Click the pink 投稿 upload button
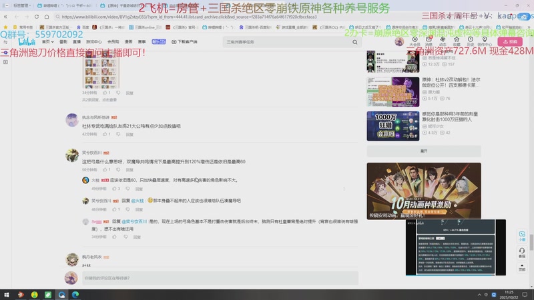Image resolution: width=534 pixels, height=300 pixels. click(x=510, y=42)
